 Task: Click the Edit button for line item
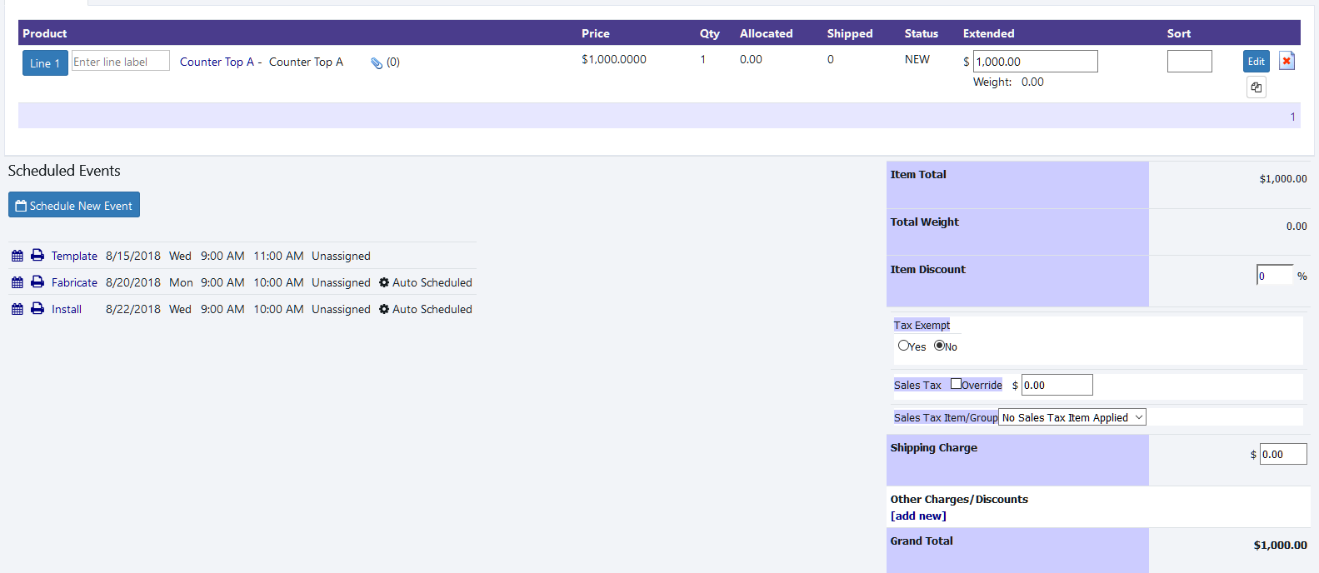1256,61
